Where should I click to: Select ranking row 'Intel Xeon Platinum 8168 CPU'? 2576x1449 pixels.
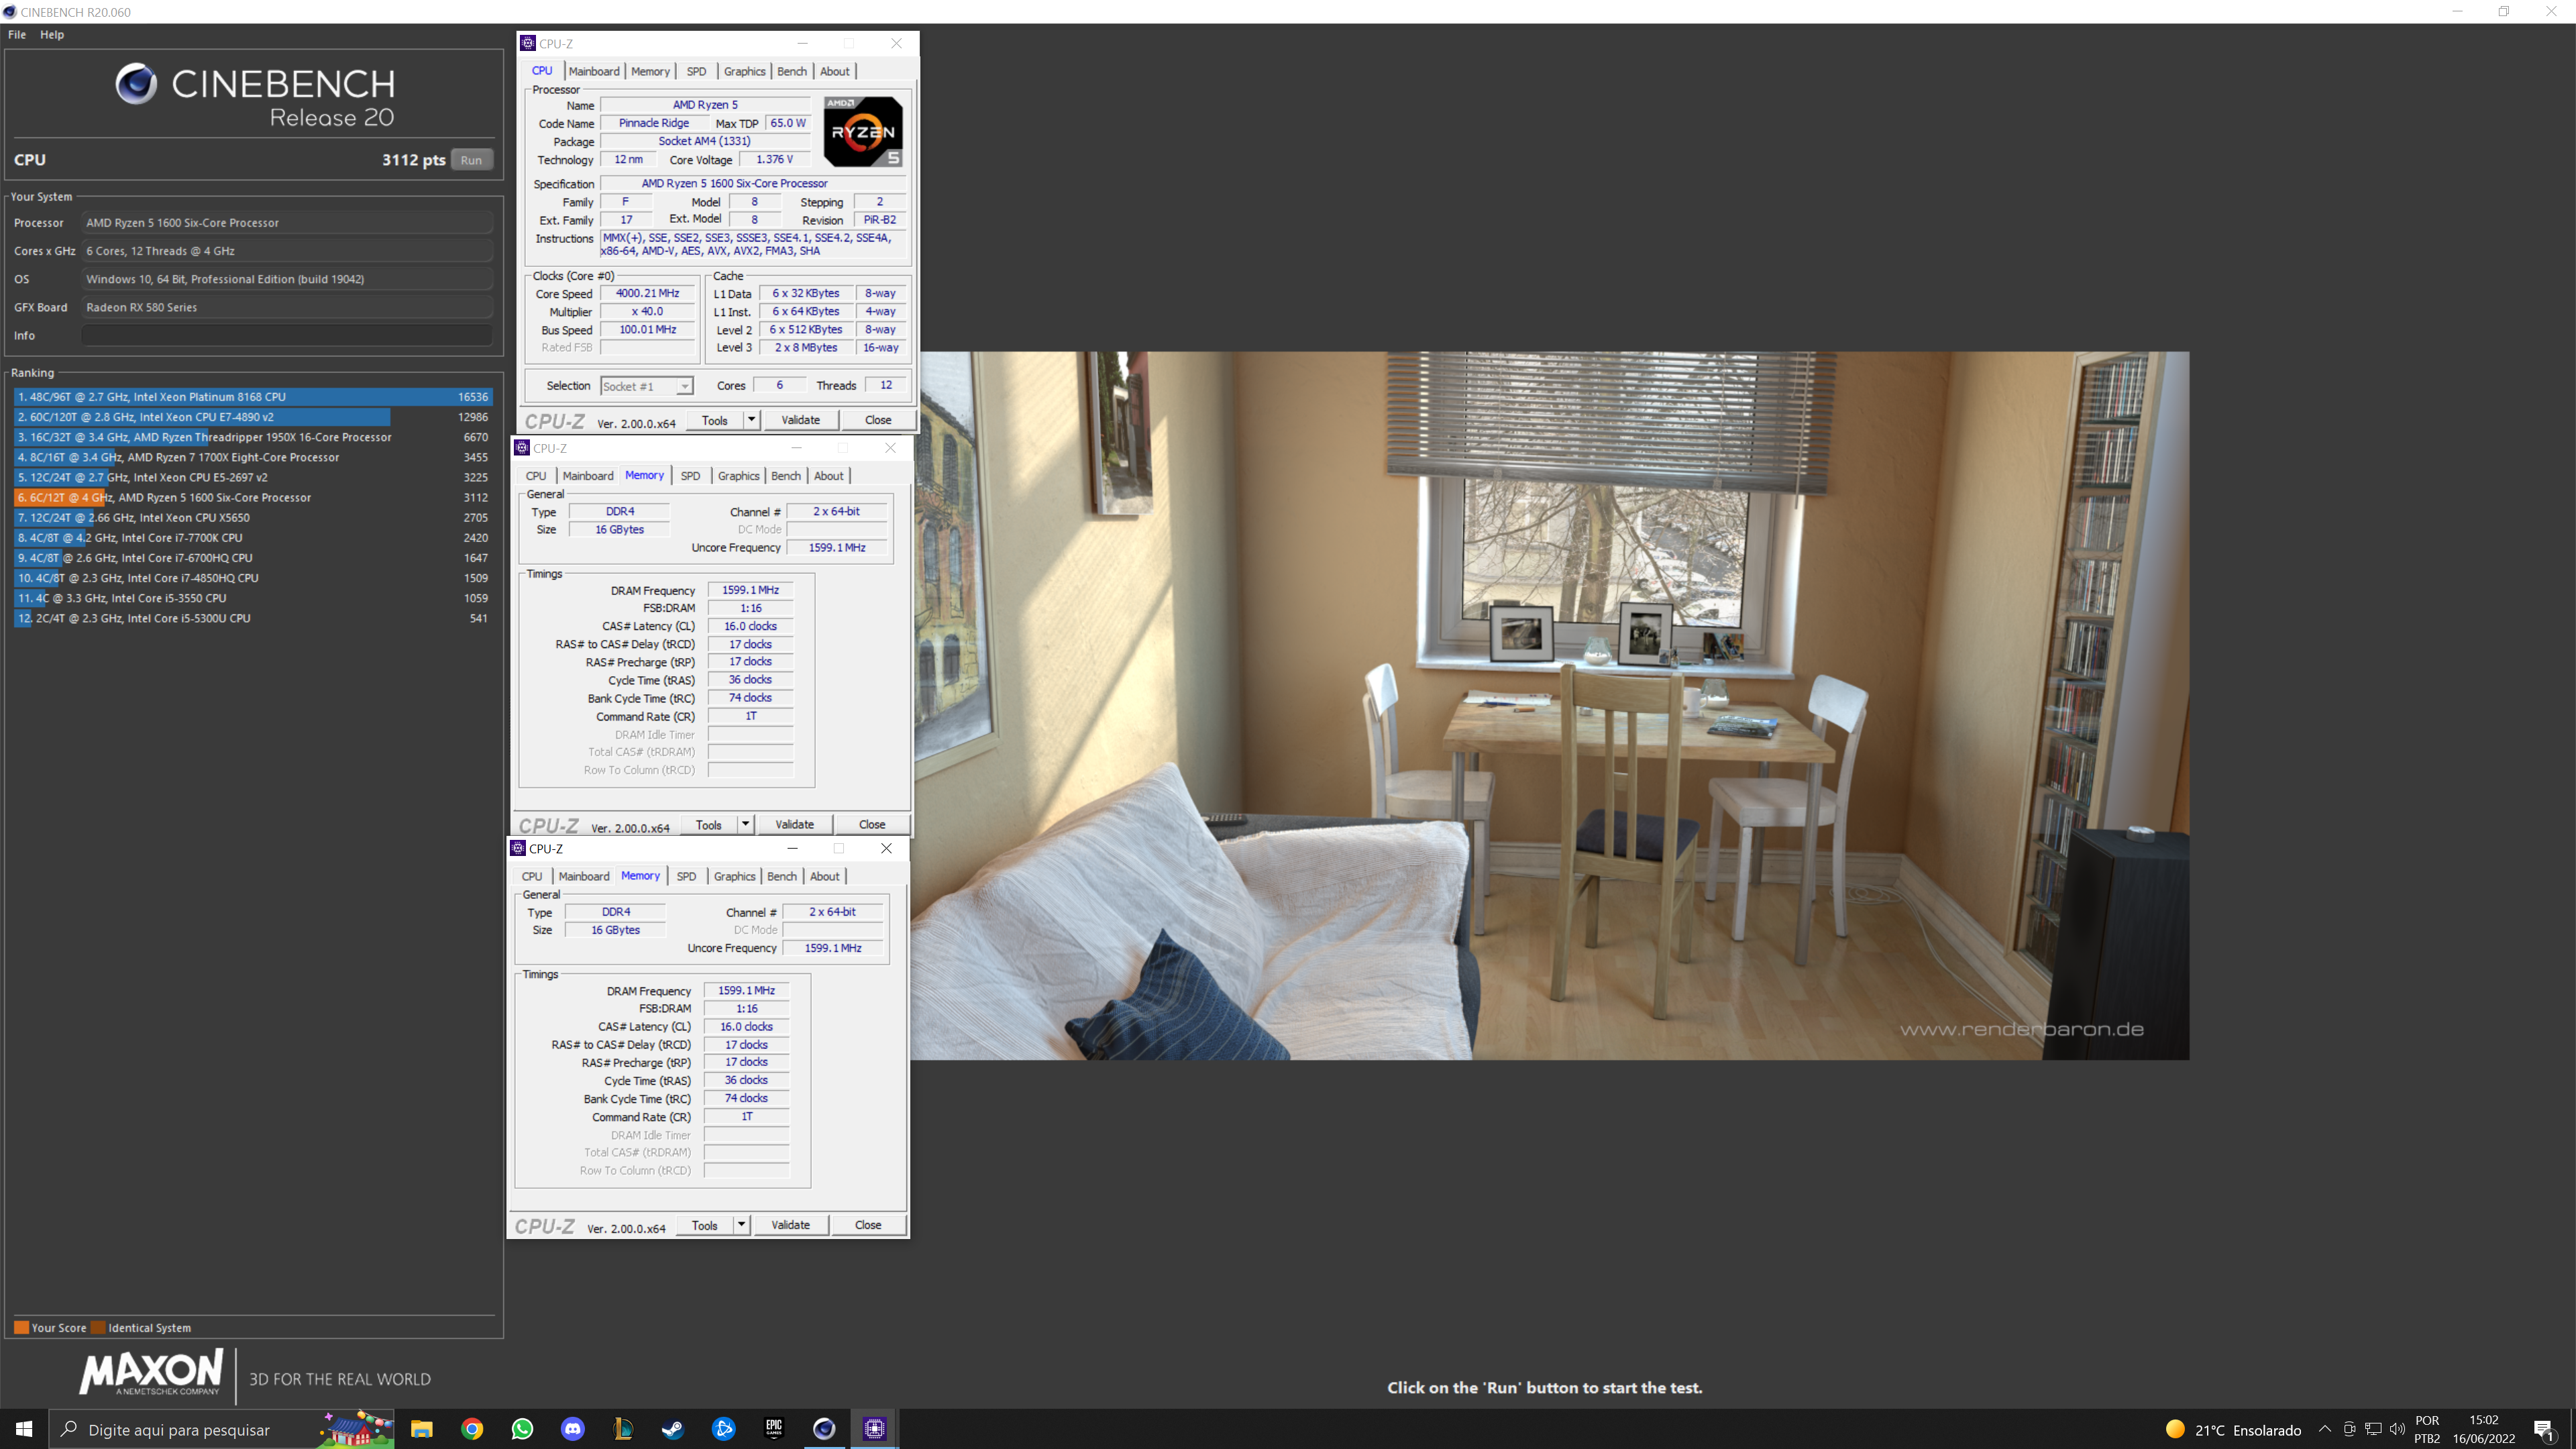pos(253,397)
